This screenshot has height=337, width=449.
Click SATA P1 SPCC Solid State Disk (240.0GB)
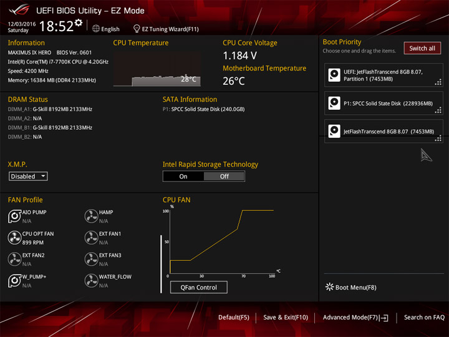coord(203,109)
